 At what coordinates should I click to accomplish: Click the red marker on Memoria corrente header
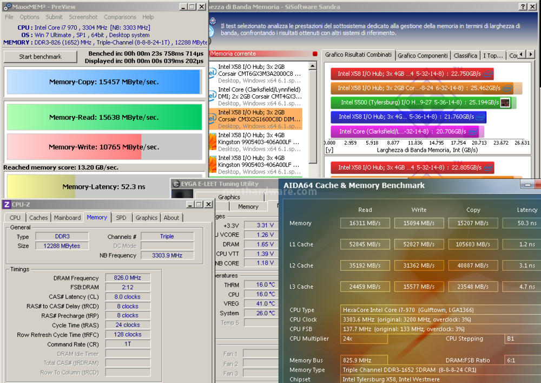pyautogui.click(x=315, y=54)
